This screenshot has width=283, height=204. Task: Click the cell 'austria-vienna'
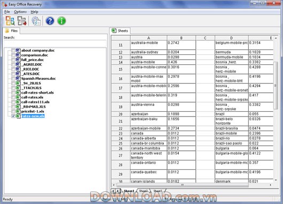point(148,107)
